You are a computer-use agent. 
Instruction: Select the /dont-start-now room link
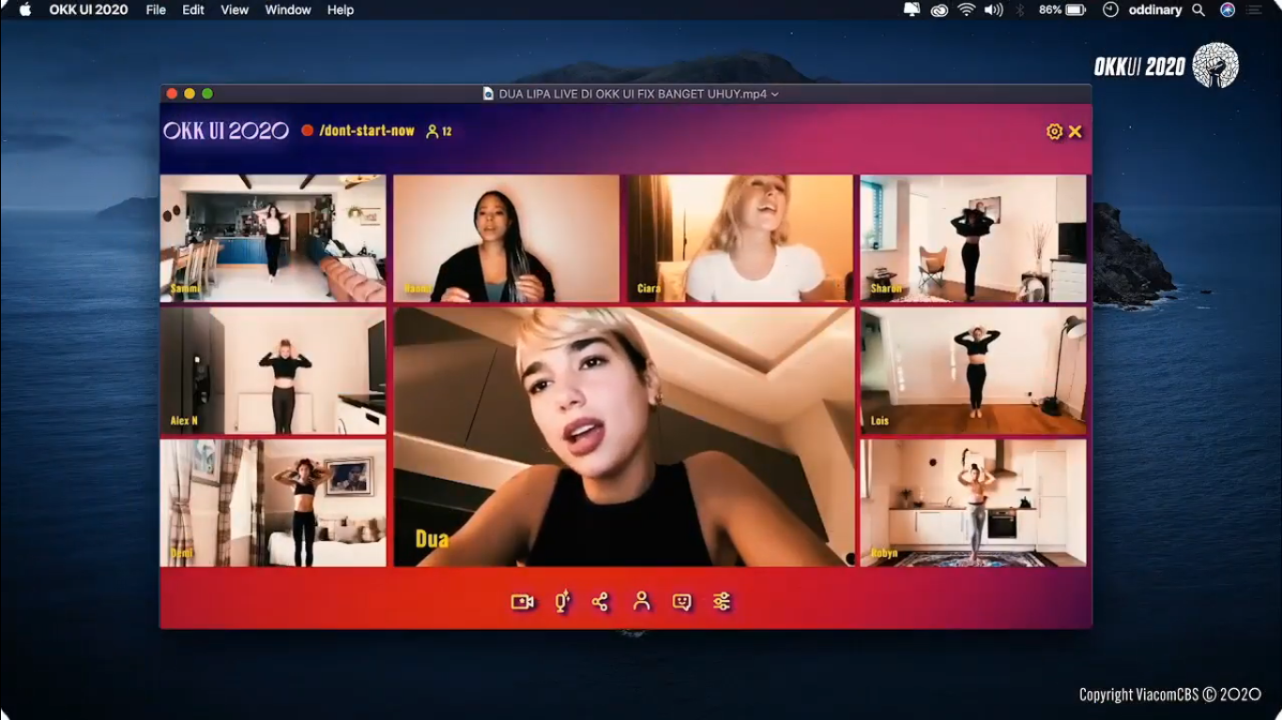[367, 131]
